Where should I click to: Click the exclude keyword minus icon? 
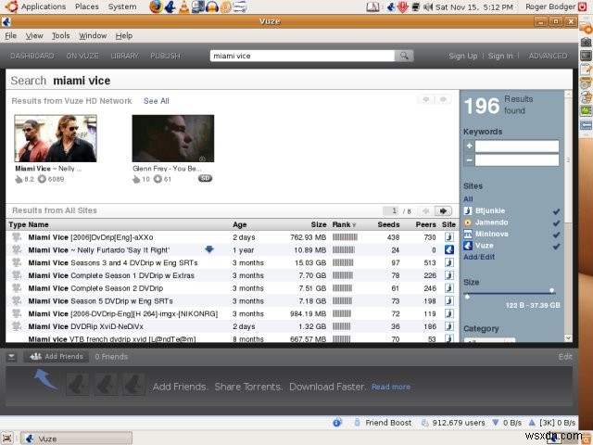pos(470,160)
